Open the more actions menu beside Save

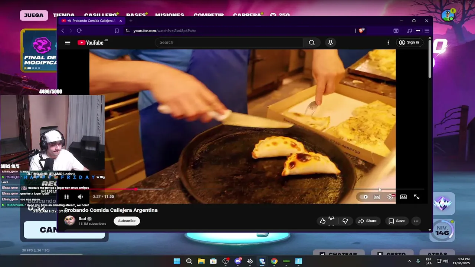click(416, 221)
